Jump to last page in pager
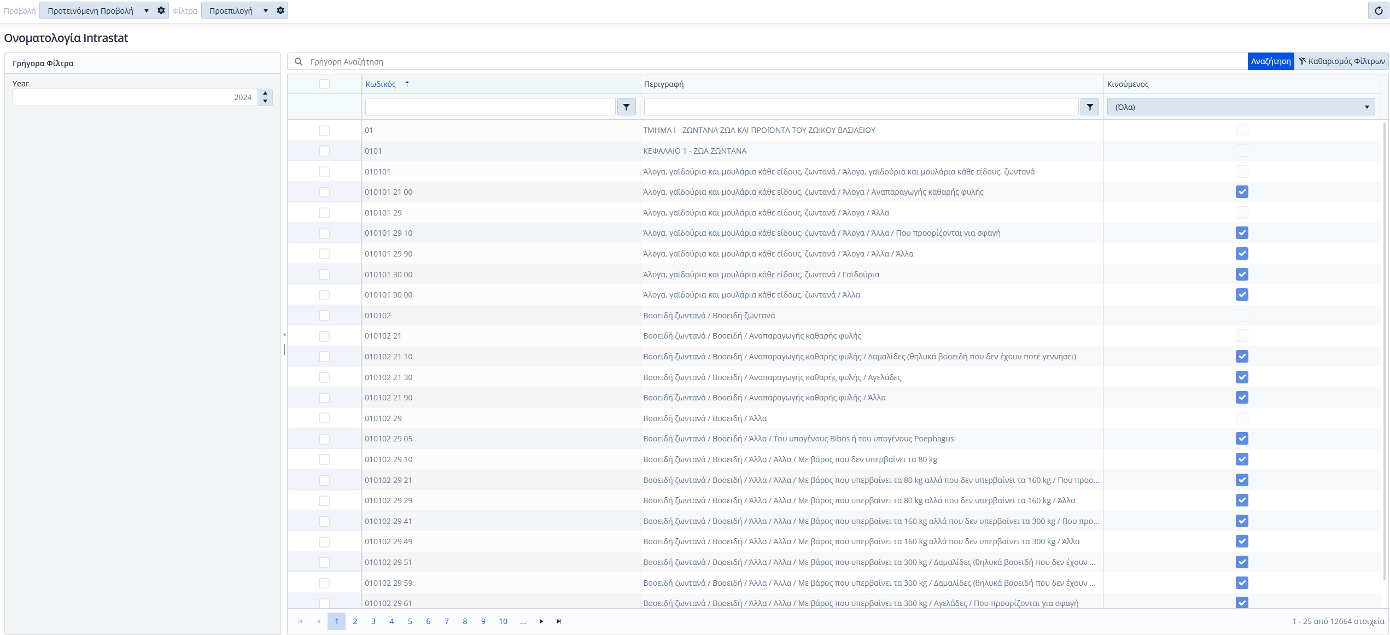 (x=559, y=621)
